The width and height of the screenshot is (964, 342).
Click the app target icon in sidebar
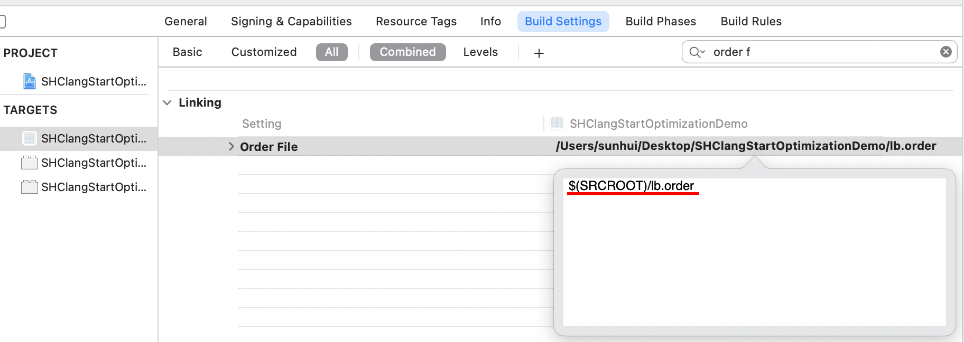(x=30, y=138)
